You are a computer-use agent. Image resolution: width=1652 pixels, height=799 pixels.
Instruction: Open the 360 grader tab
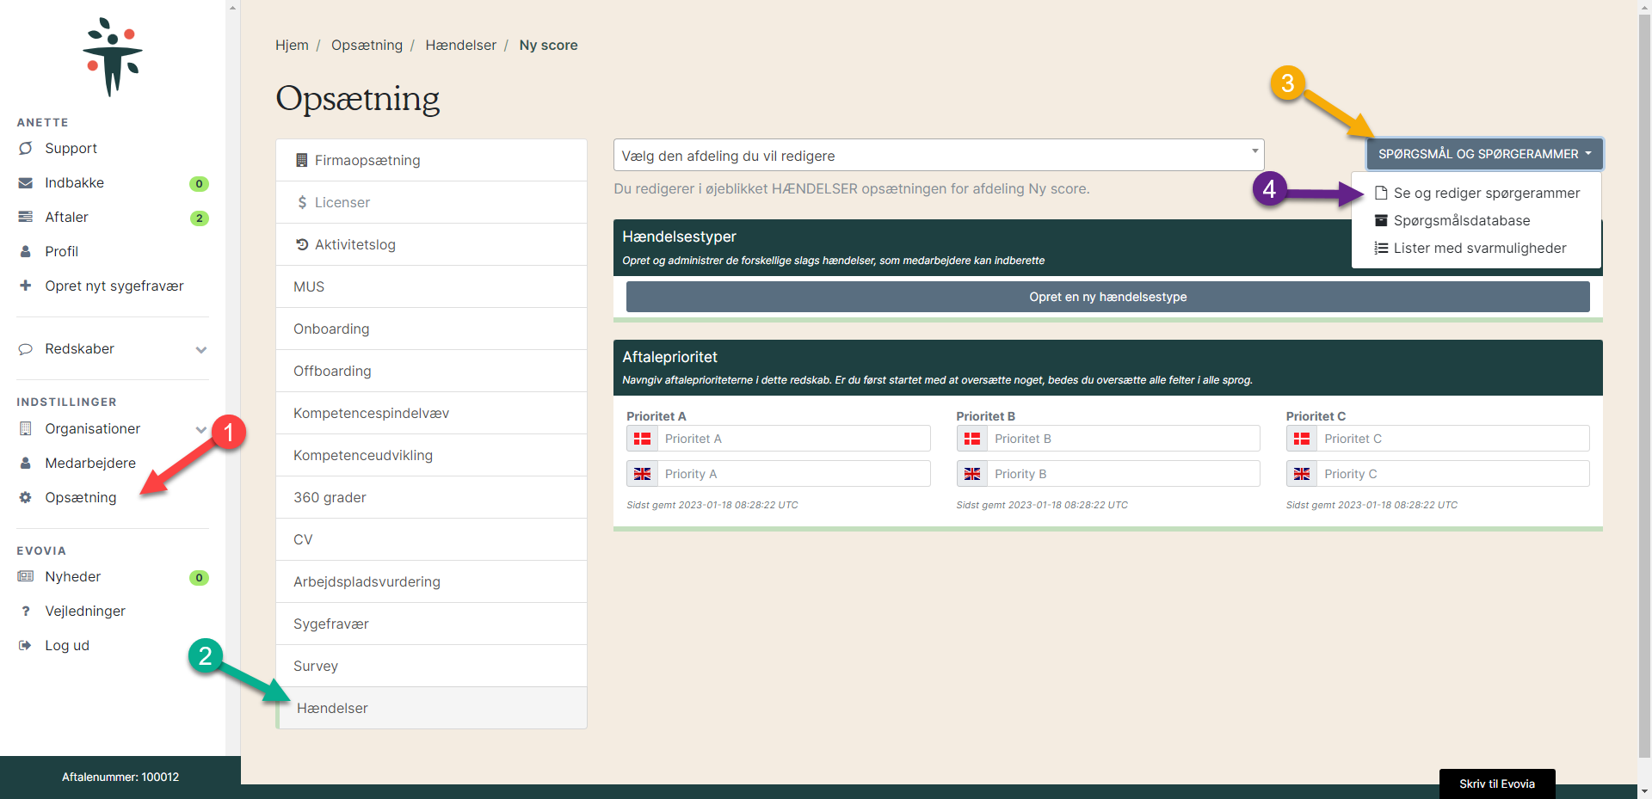[431, 497]
